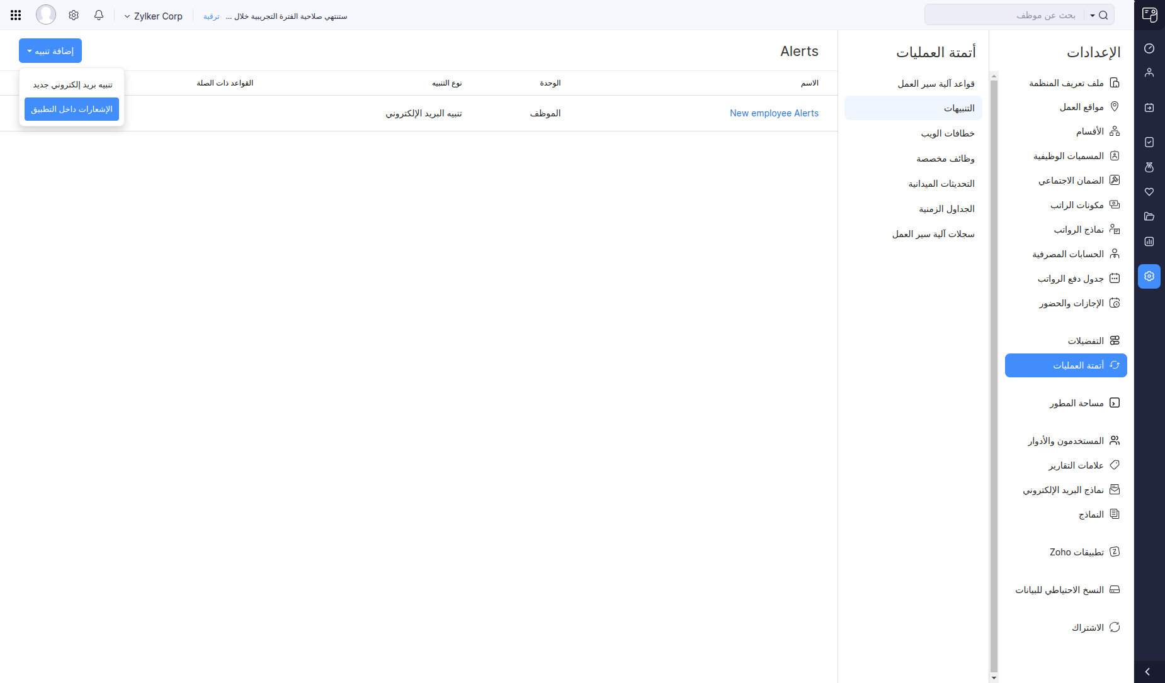
Task: Click the user profile avatar
Action: 46,14
